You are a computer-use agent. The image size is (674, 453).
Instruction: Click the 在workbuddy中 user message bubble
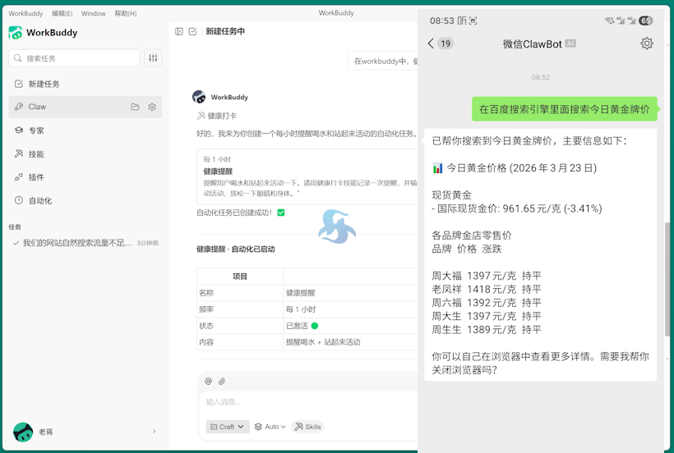[x=382, y=62]
